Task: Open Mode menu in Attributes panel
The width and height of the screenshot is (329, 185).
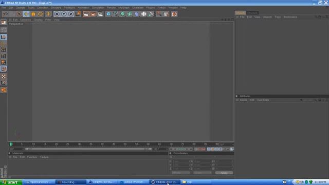Action: 243,100
